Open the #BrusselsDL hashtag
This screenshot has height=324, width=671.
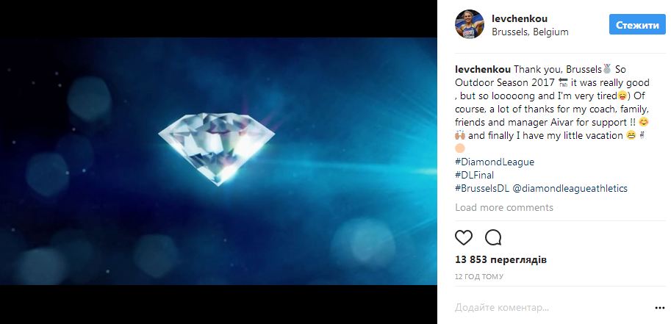pos(483,188)
